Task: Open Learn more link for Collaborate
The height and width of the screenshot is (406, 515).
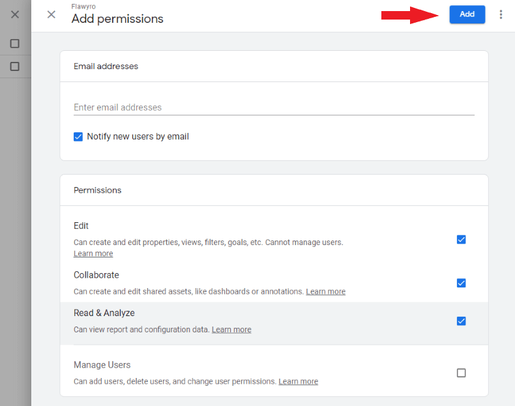Action: [x=325, y=291]
